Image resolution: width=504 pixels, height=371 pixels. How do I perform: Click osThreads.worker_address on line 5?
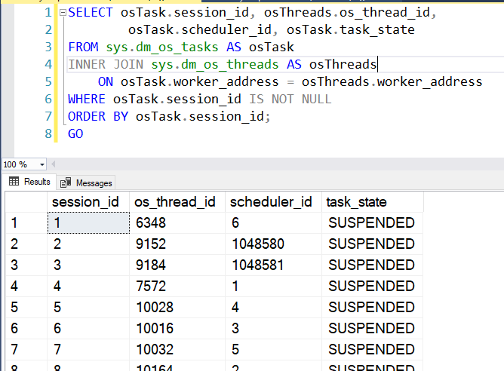(x=392, y=82)
